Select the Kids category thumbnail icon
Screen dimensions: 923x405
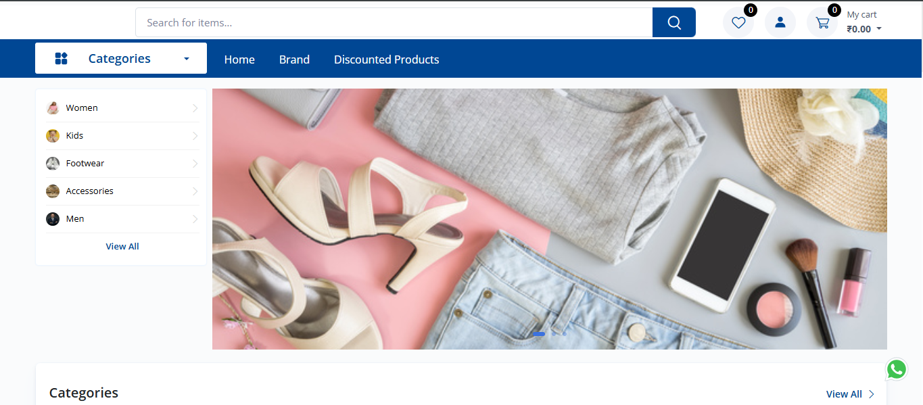pos(53,136)
